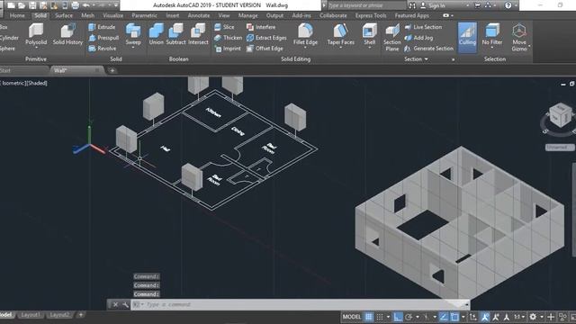The image size is (576, 324).
Task: Toggle the MODEL space button
Action: (x=352, y=317)
